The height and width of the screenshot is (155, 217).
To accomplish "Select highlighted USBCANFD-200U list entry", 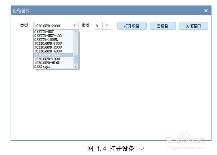I will pyautogui.click(x=53, y=55).
